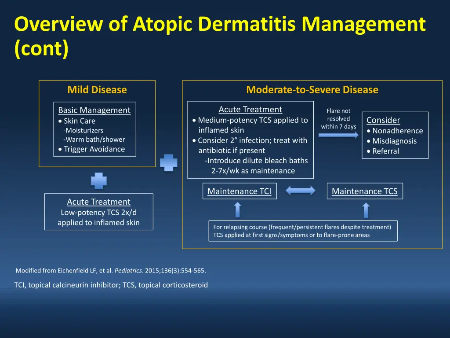Screen dimensions: 450x338
Task: Select the slide title 'Overview of Atopic Dermatitis Management'
Action: [x=220, y=24]
